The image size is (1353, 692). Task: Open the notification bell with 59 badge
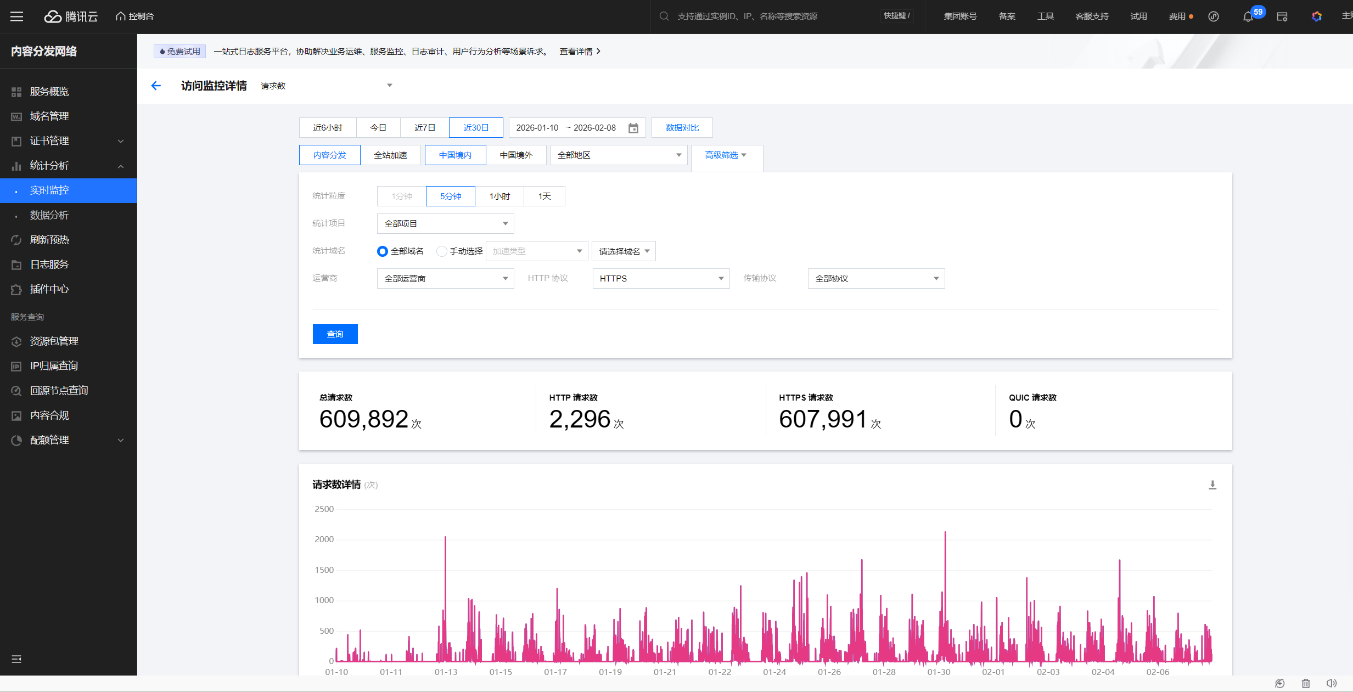click(x=1248, y=16)
